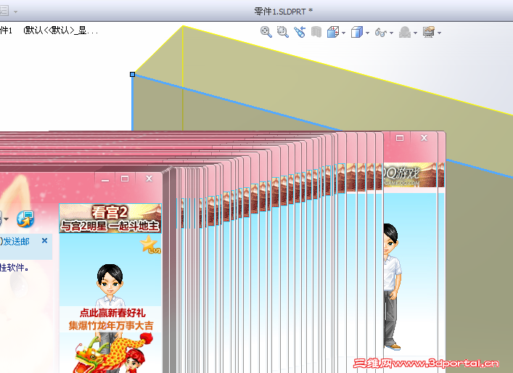Open the View Settings dropdown arrow
The image size is (513, 373).
[439, 33]
